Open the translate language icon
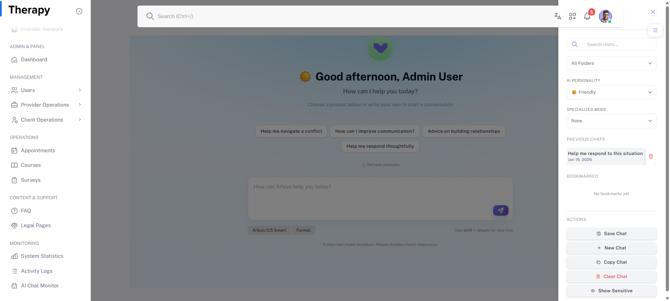This screenshot has height=301, width=670. (558, 16)
